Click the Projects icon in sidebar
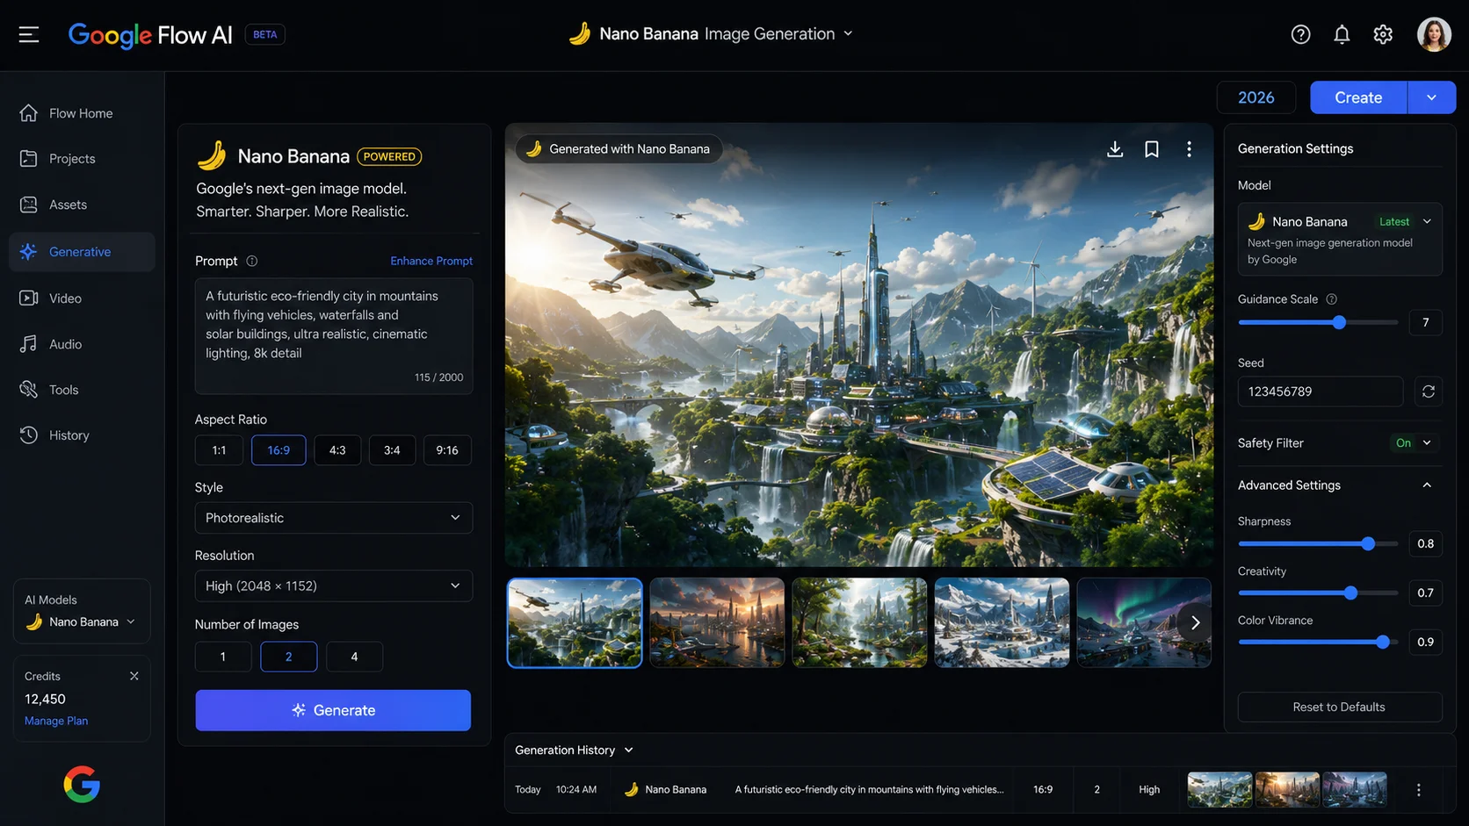Viewport: 1469px width, 826px height. [x=29, y=159]
